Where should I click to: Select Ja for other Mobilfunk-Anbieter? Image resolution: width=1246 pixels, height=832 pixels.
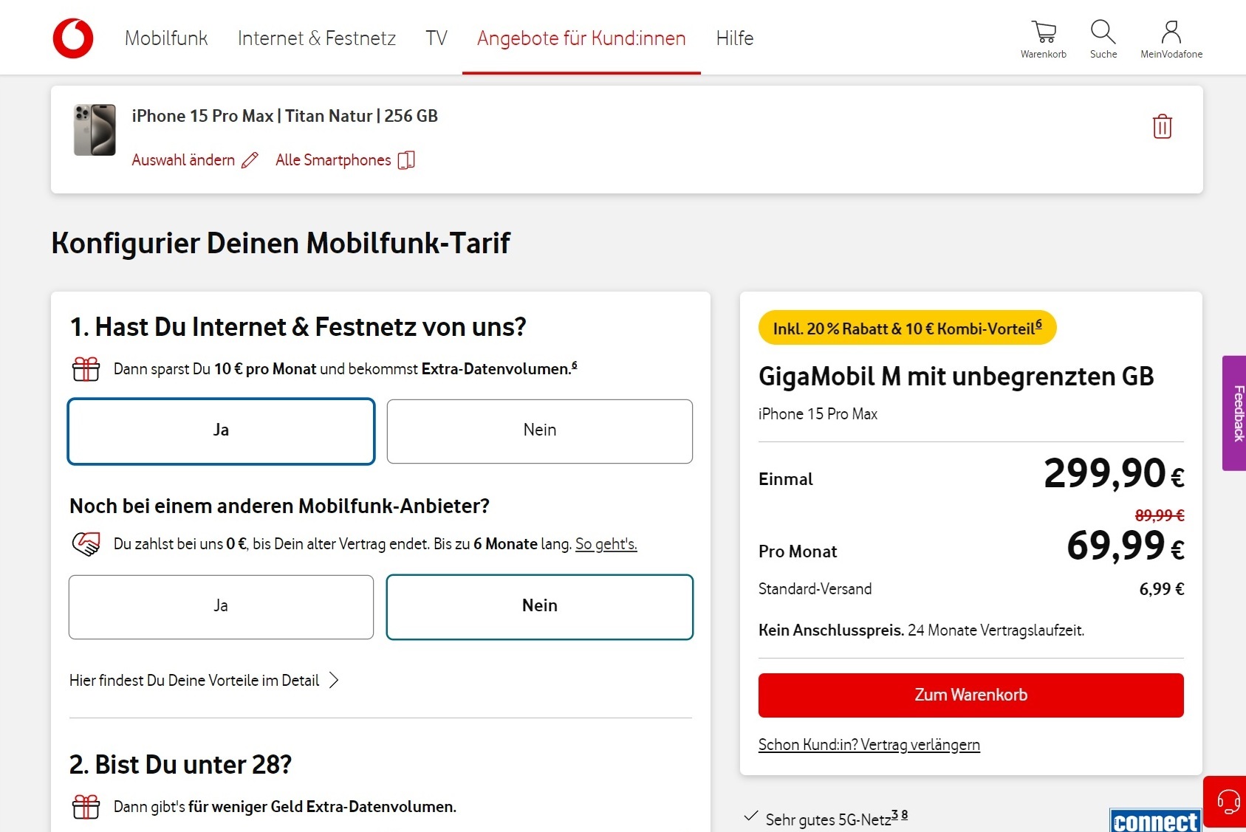221,607
